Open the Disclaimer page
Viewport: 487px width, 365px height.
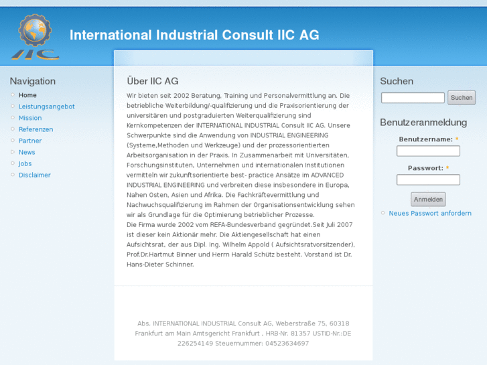click(34, 175)
